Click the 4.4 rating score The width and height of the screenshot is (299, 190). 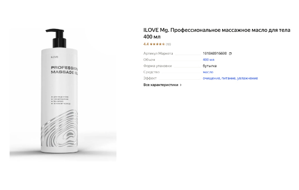tap(146, 44)
